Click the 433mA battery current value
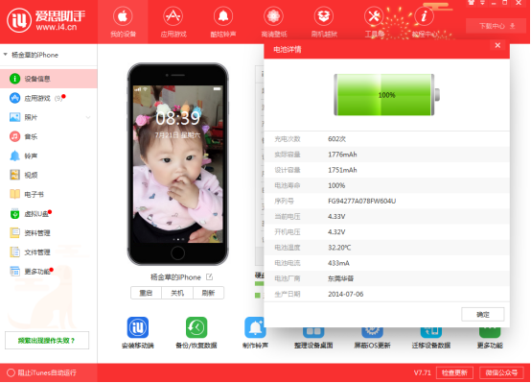The image size is (531, 383). [338, 263]
